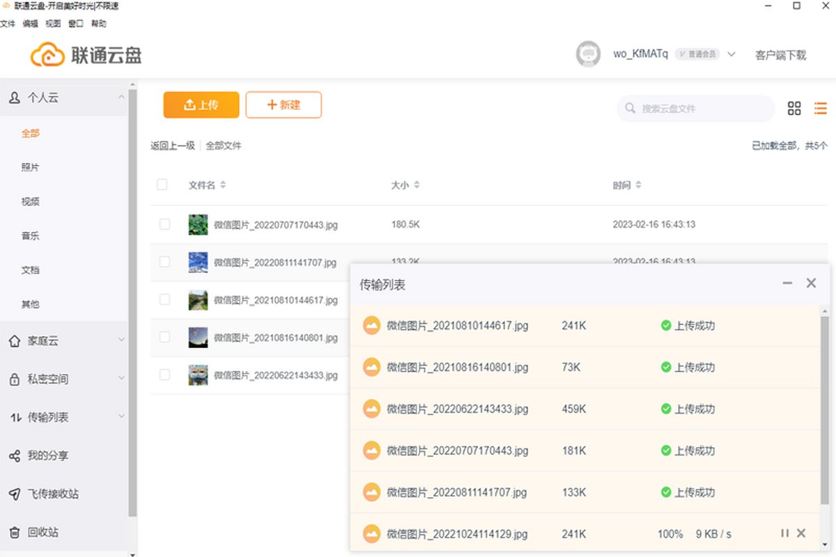Viewport: 836px width, 557px height.
Task: Check the box for 微信图片_20210816140801.jpg
Action: tap(164, 337)
